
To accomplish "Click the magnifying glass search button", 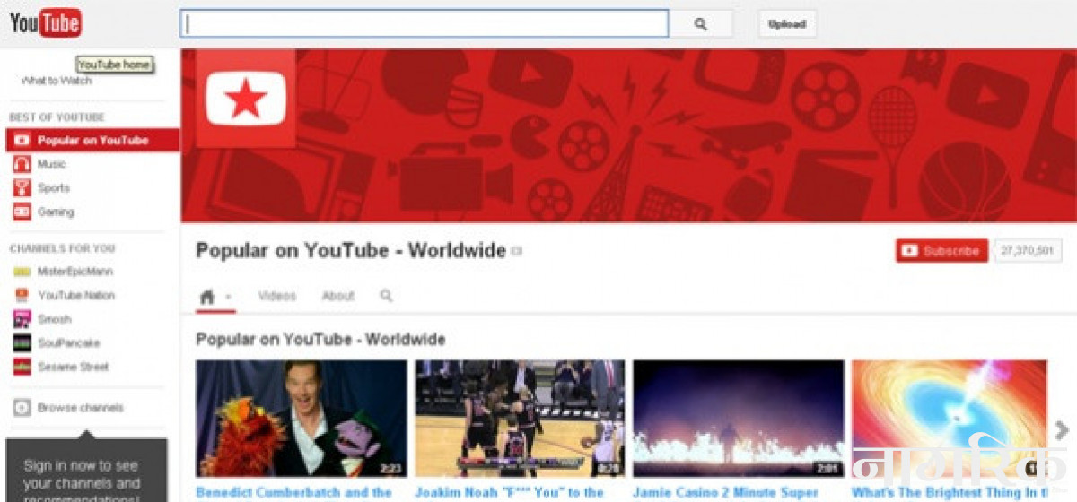I will [701, 24].
